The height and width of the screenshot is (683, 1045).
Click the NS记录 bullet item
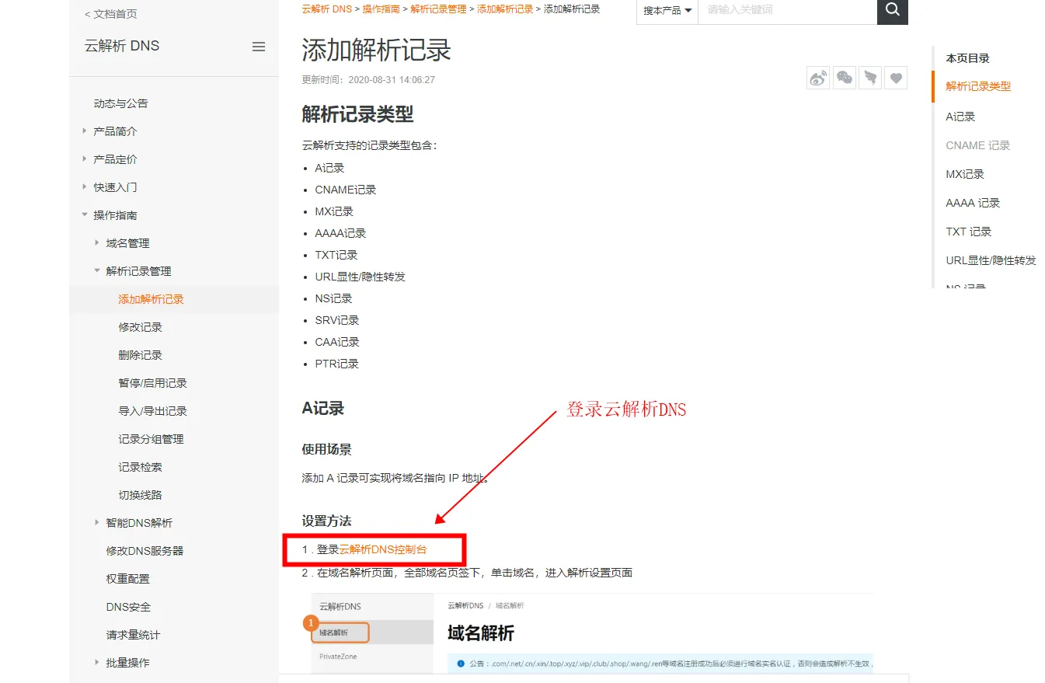click(333, 298)
